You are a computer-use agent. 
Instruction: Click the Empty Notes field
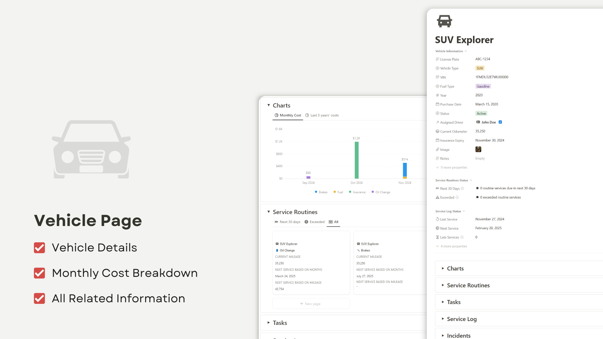click(480, 159)
